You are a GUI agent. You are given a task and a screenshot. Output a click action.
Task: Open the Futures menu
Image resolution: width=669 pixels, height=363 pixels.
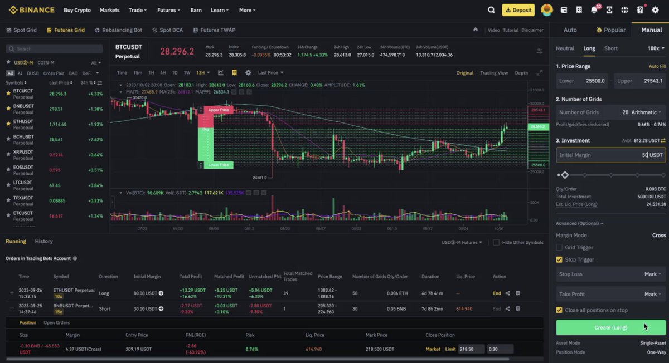point(168,10)
